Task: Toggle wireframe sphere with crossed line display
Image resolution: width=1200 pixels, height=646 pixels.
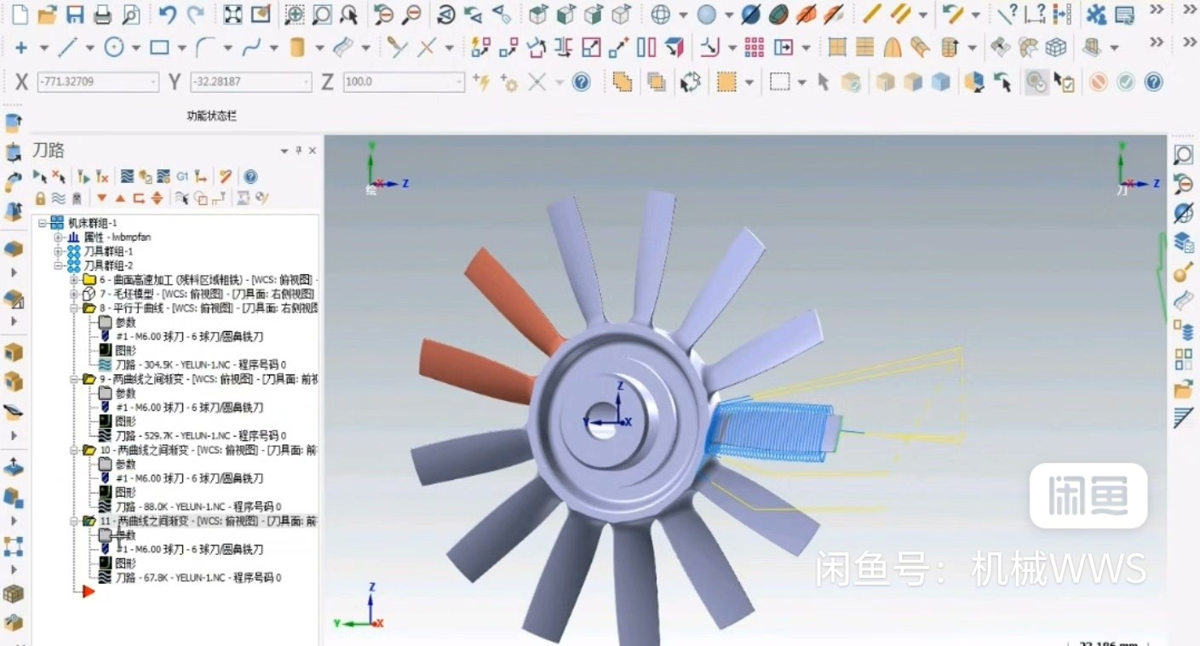Action: pyautogui.click(x=750, y=14)
